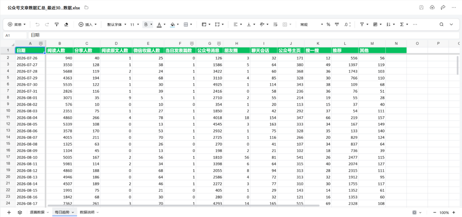Click the undo arrow icon
462x217 pixels.
point(37,25)
